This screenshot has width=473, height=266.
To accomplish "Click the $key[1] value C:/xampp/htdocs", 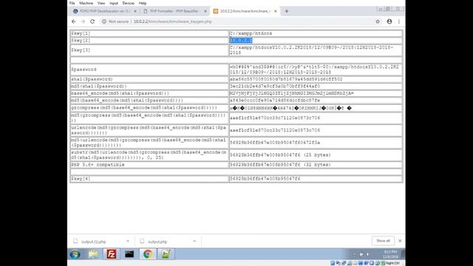I will pyautogui.click(x=251, y=33).
